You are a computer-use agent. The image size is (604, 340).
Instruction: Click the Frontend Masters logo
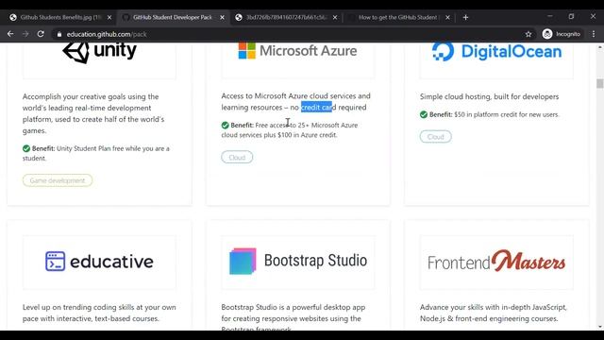(x=496, y=262)
